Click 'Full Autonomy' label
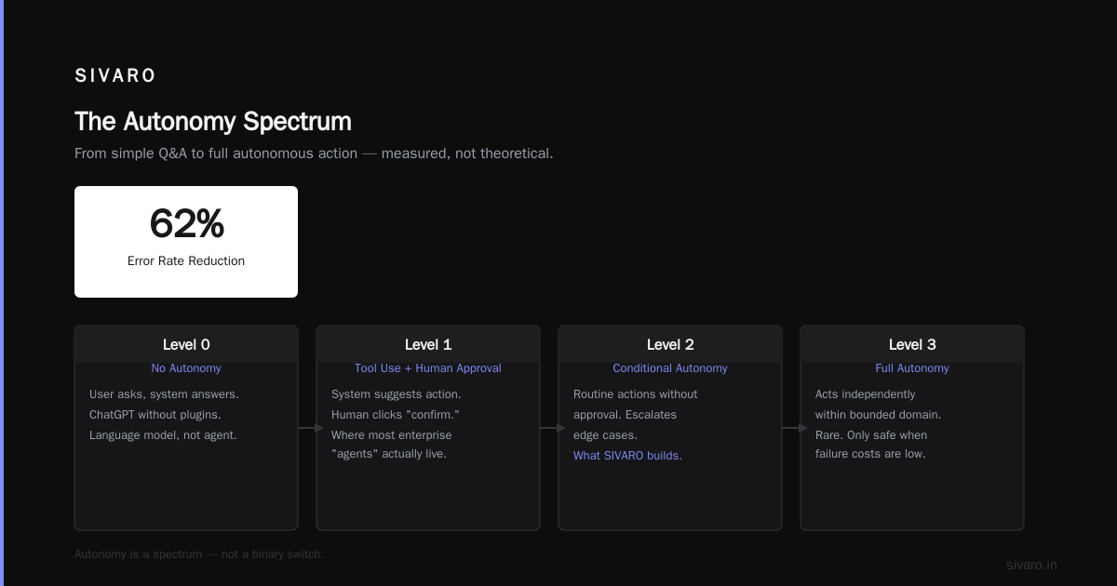Viewport: 1117px width, 586px height. pos(912,368)
